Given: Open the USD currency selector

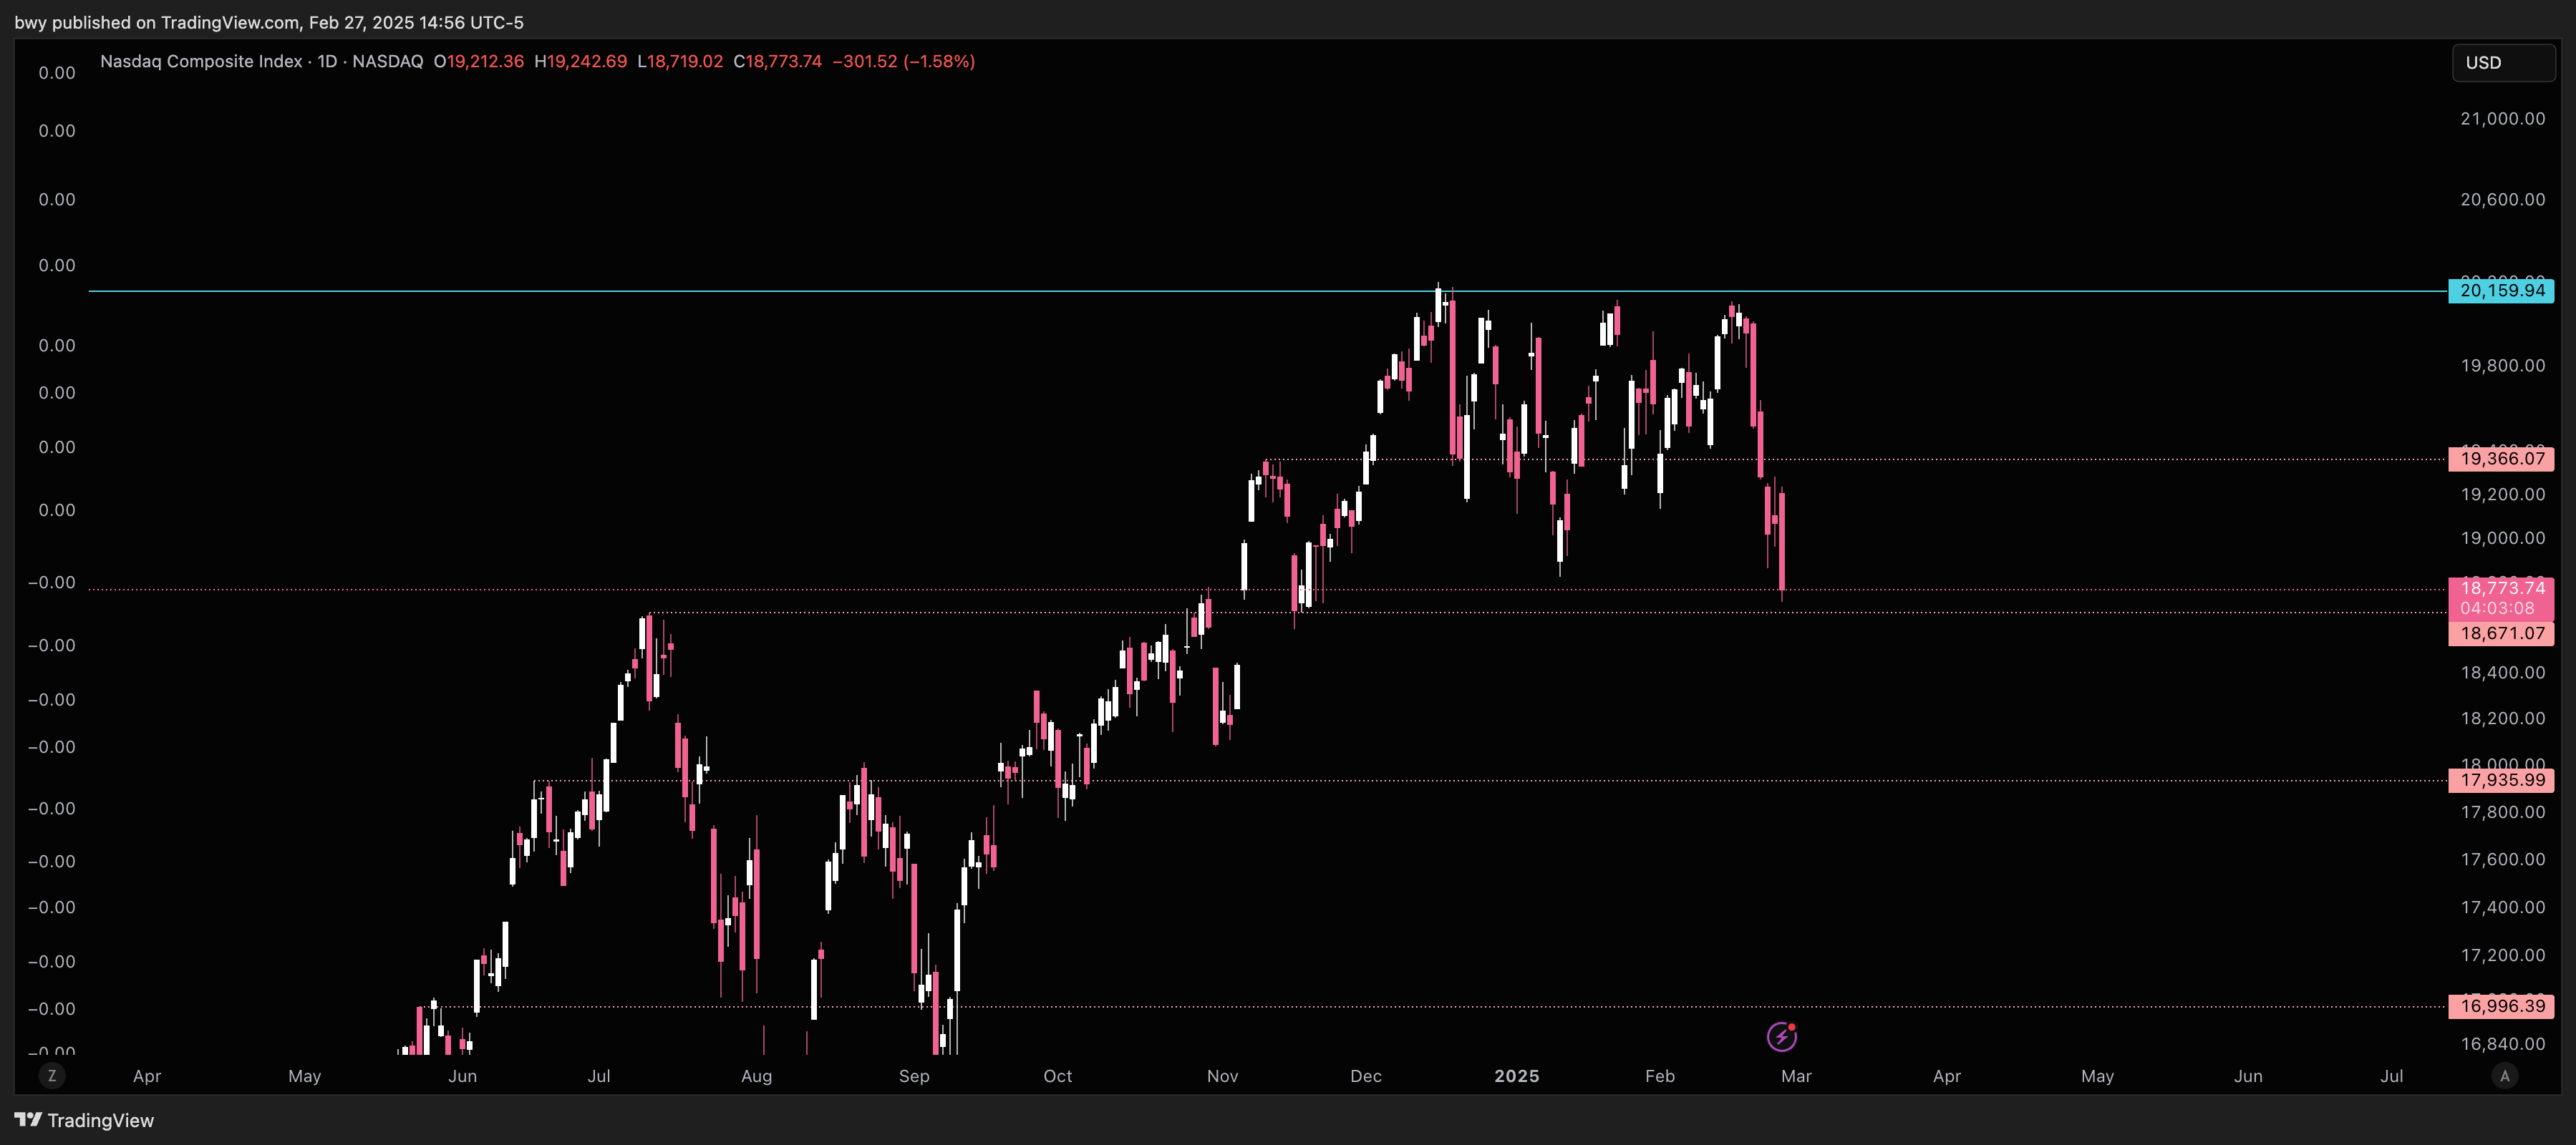Looking at the screenshot, I should point(2503,63).
